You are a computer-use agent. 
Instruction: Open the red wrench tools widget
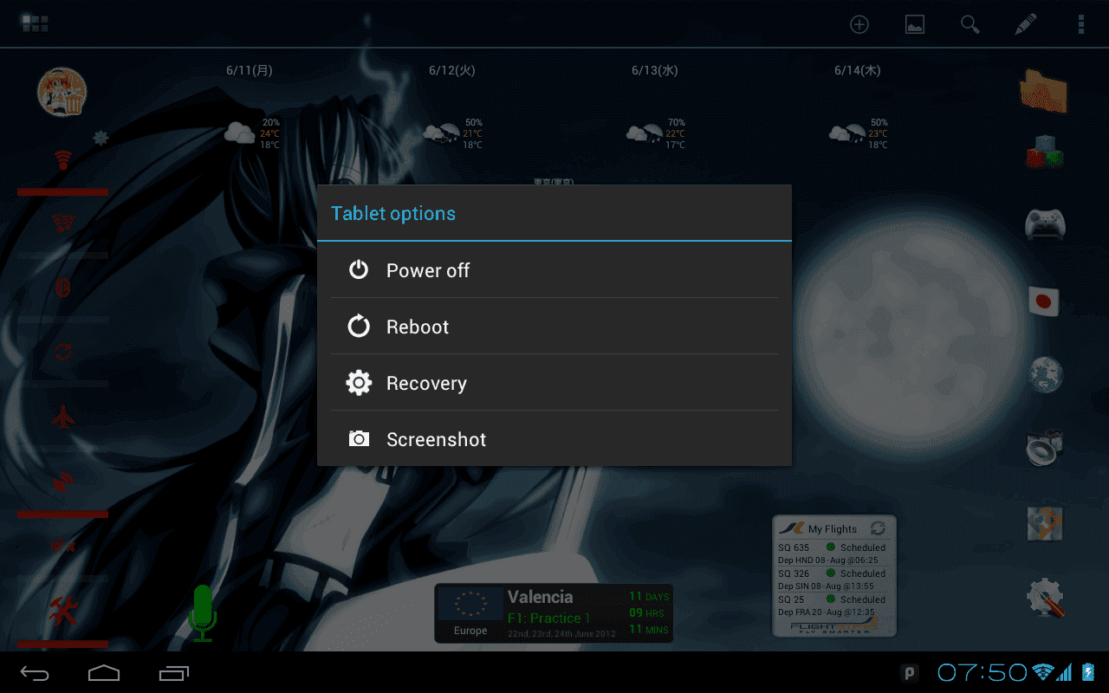point(62,611)
